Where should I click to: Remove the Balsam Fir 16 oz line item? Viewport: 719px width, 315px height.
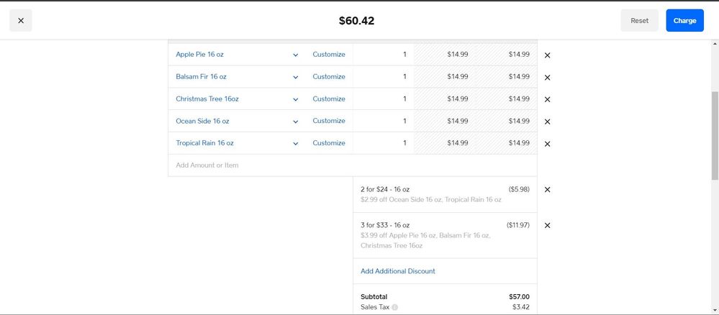tap(547, 78)
